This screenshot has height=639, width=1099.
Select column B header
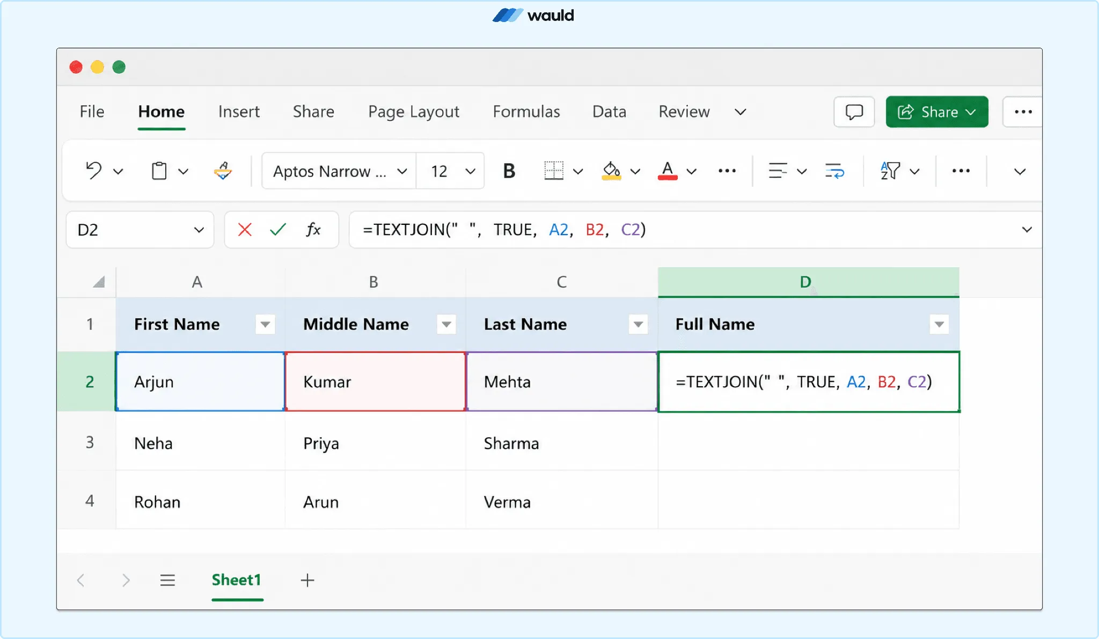[x=375, y=282]
